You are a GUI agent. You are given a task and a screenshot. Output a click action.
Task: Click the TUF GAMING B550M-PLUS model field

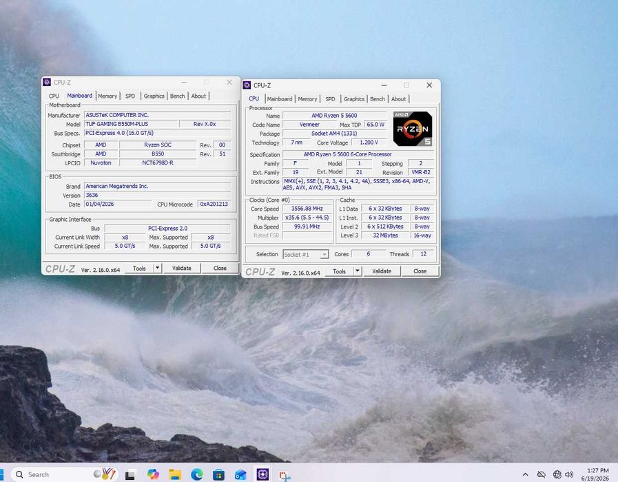(130, 124)
